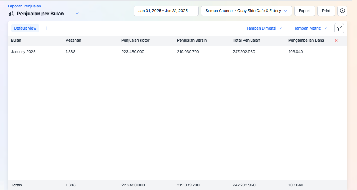Open the Jan 01 - Jan 31, 2025 date picker
The width and height of the screenshot is (357, 190).
[x=166, y=11]
